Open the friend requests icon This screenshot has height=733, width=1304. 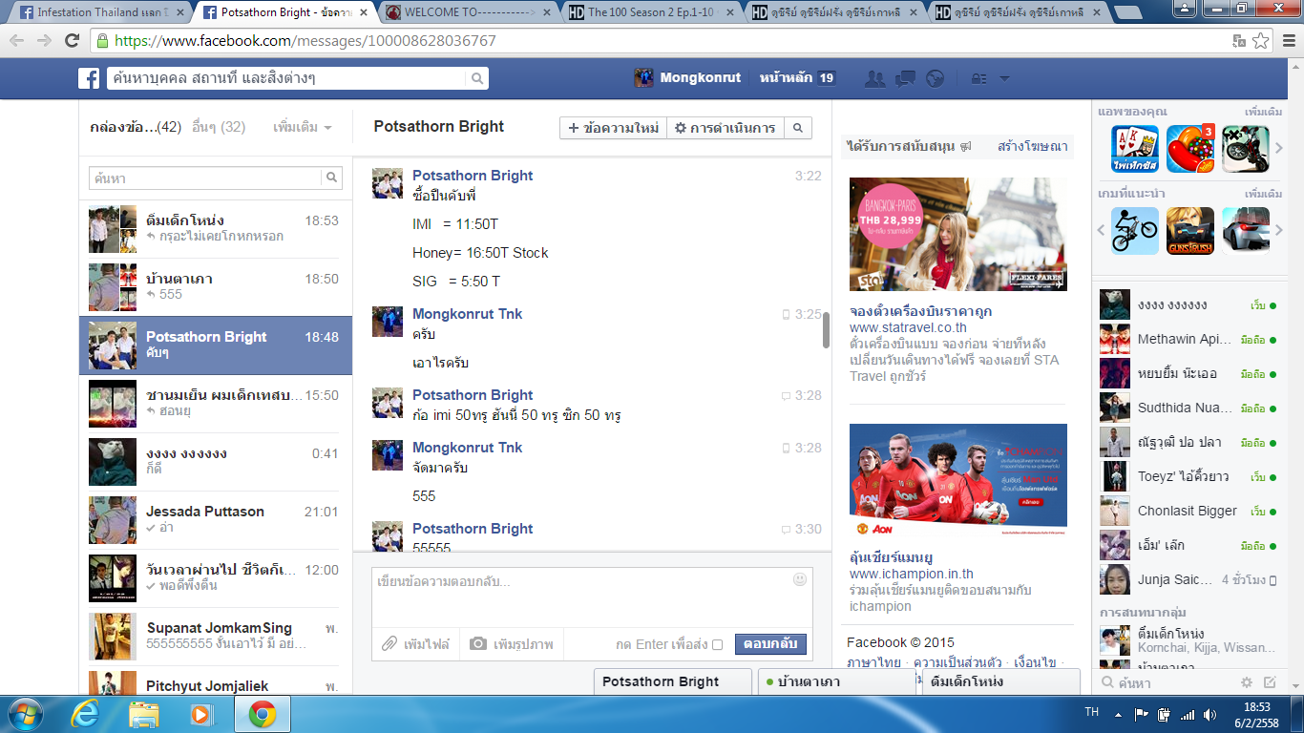(875, 78)
